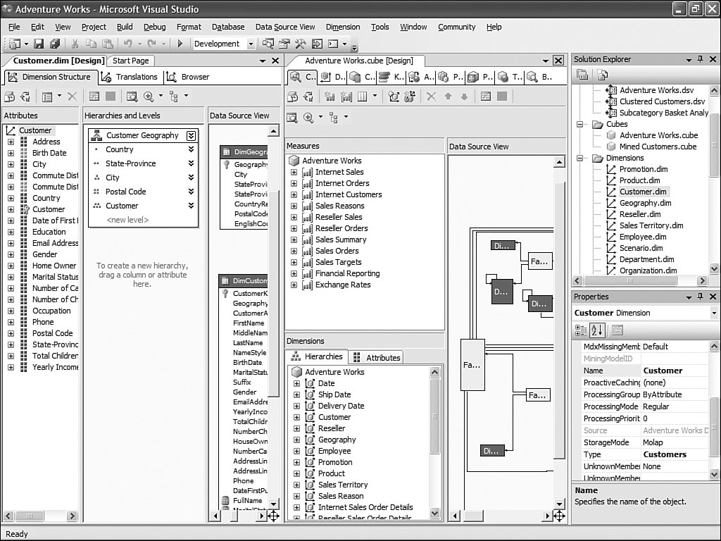Expand the Address attribute
The height and width of the screenshot is (541, 721).
tap(11, 142)
